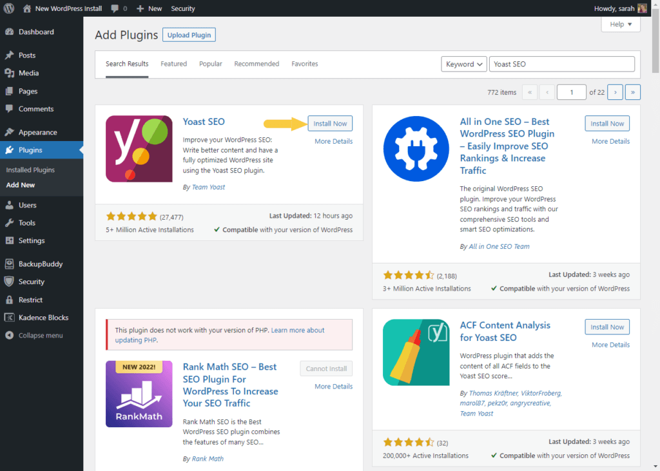This screenshot has height=471, width=660.
Task: Open the Keyword search type dropdown
Action: point(464,64)
